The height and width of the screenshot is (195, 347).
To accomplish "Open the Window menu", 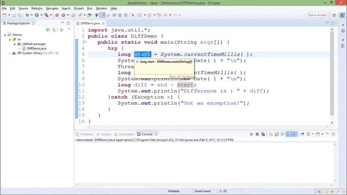I will pos(101,9).
